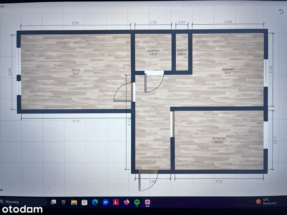Open Microsoft Edge on the taskbar

tap(95, 202)
